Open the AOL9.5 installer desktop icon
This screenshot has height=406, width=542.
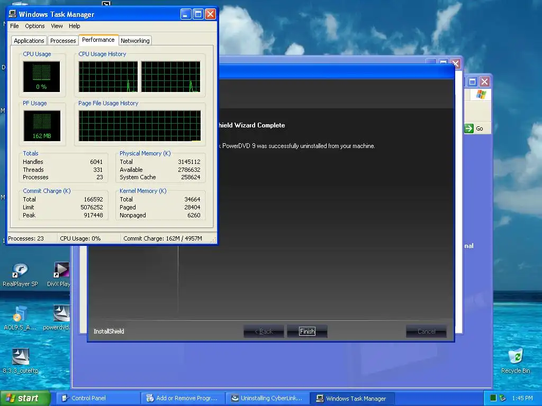[20, 318]
